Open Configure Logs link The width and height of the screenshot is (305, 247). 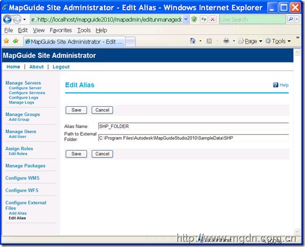pyautogui.click(x=23, y=98)
